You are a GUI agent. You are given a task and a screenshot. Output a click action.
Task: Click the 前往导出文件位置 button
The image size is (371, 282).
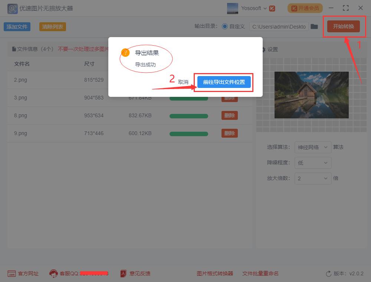click(x=224, y=82)
